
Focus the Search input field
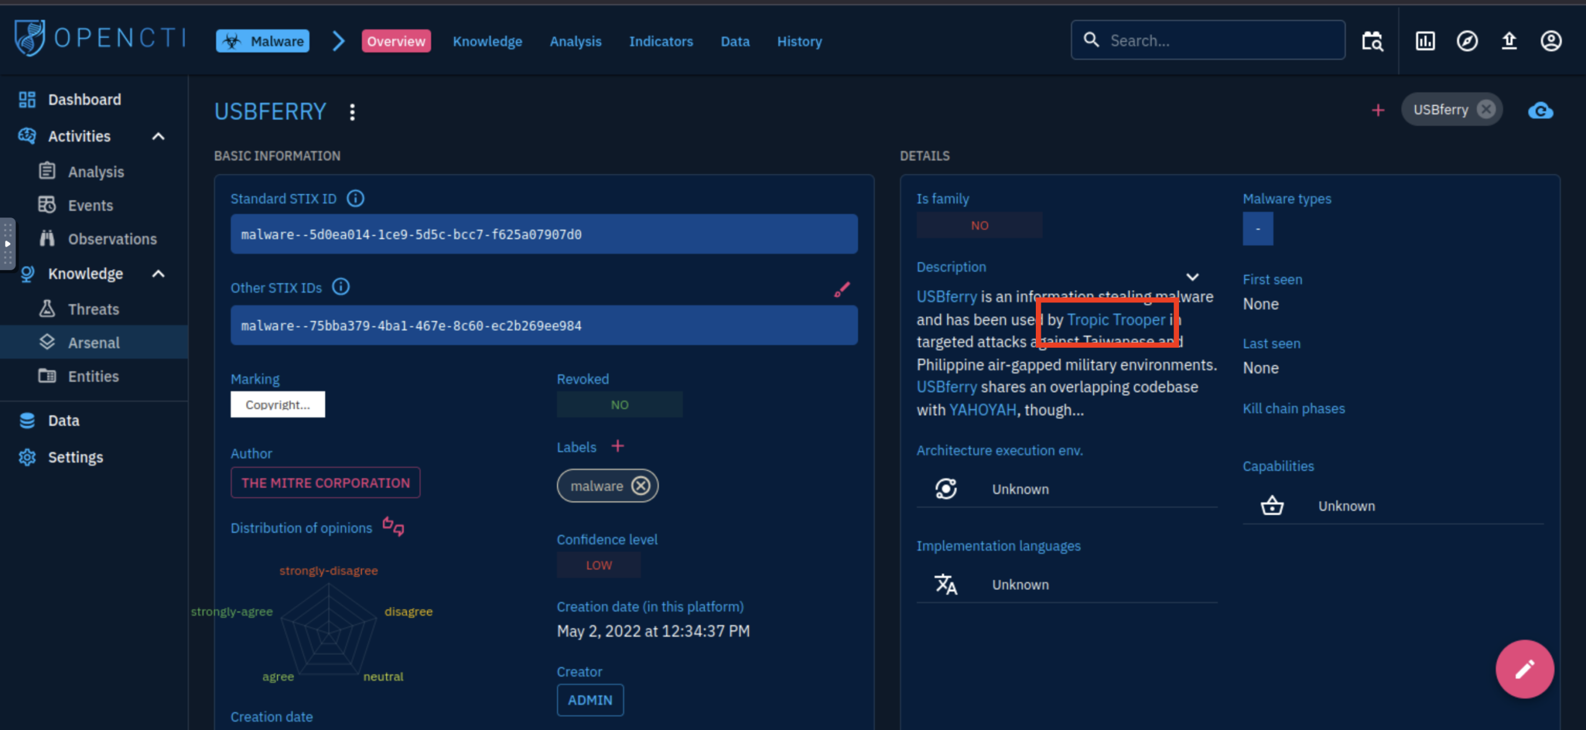[x=1208, y=40]
